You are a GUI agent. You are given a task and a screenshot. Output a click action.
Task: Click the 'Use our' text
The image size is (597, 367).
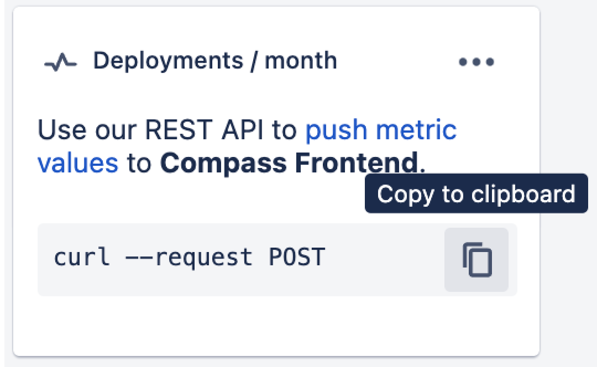click(x=87, y=130)
